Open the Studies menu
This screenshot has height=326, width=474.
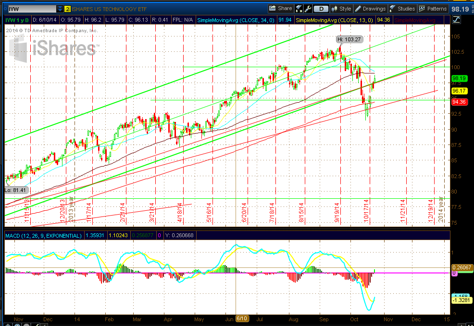(x=402, y=9)
